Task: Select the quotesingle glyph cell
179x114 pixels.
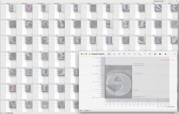Action: tap(41, 11)
